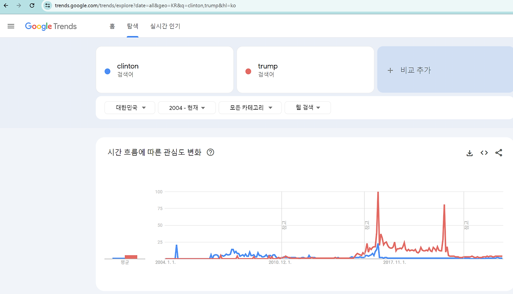The width and height of the screenshot is (513, 294).
Task: Click the second red trump spike near 80
Action: (444, 206)
